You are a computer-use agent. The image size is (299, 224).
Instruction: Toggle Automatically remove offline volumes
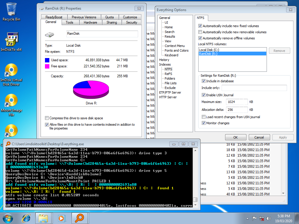tap(200, 38)
